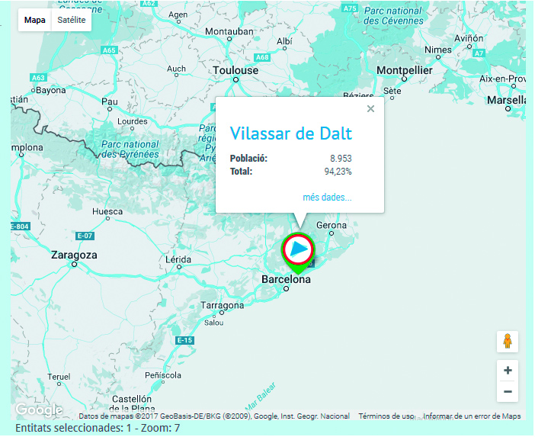This screenshot has width=535, height=437.
Task: Switch to the Mapa view tab
Action: [34, 21]
